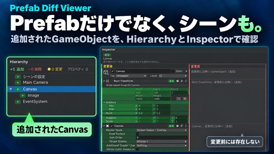Filter by プロパティ 0 counter
This screenshot has height=154, width=274.
tap(78, 69)
